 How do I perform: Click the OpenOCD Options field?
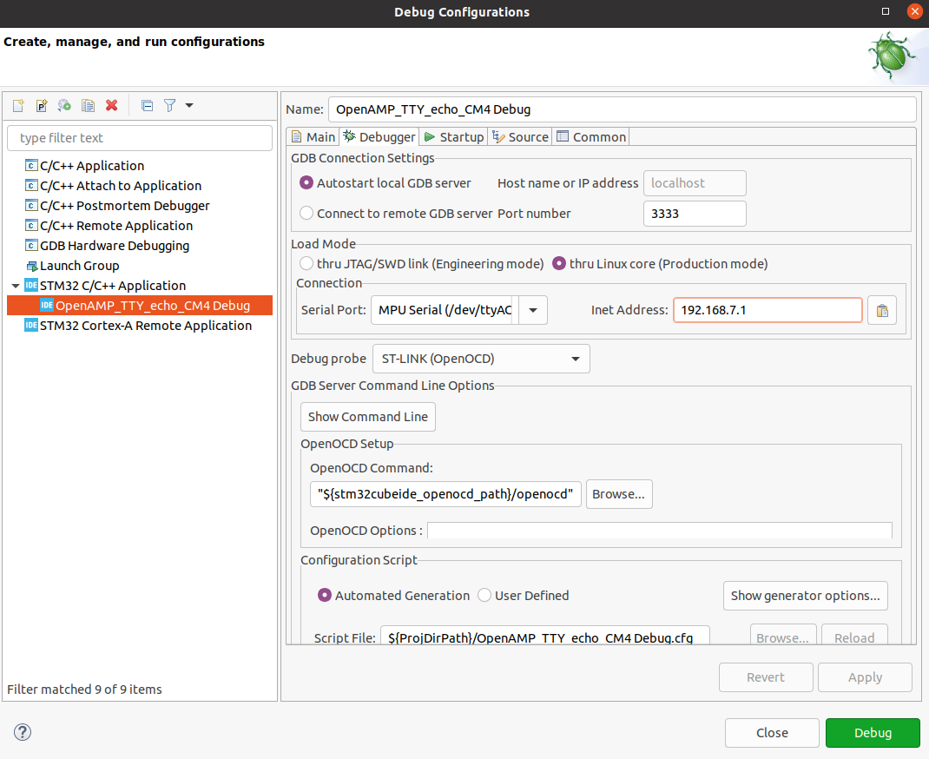click(660, 531)
